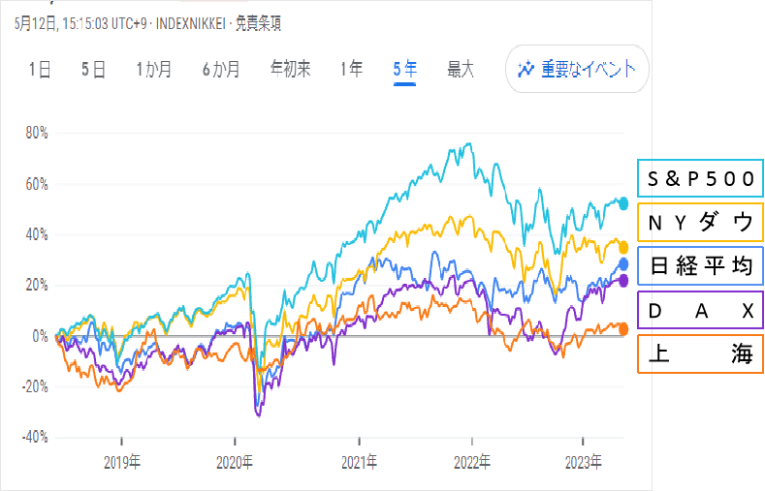Click the light-blue S&P500 line endpoint dot

[624, 203]
